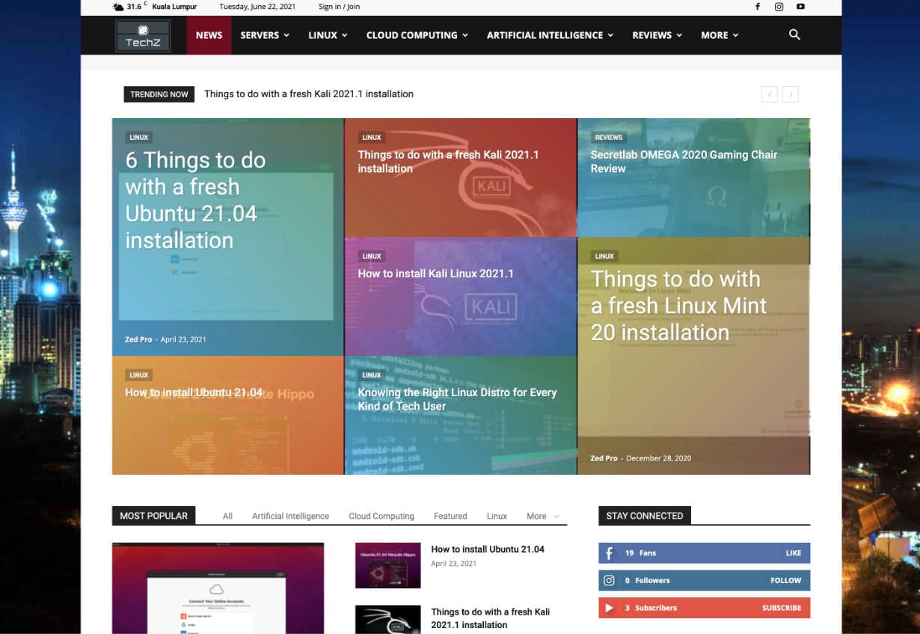This screenshot has height=634, width=920.
Task: Click REVIEWS tag on Secretlab tile
Action: (x=608, y=138)
